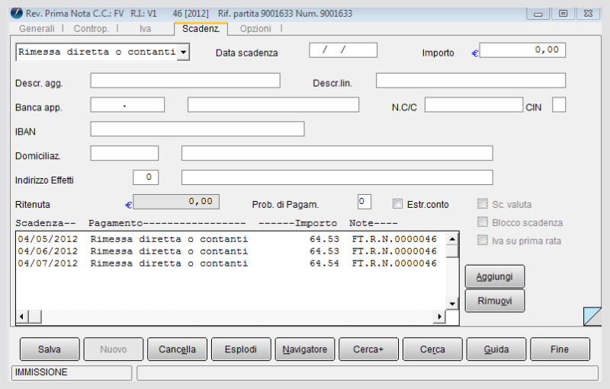This screenshot has height=389, width=610.
Task: Click the Data scadenza date field
Action: point(343,50)
